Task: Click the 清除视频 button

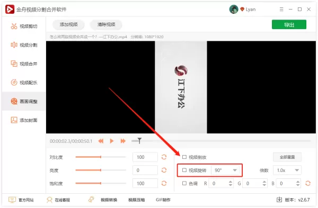Action: click(106, 24)
